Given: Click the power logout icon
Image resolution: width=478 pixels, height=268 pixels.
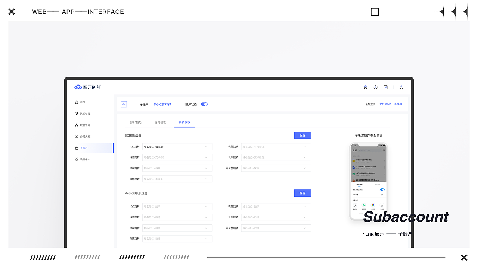Looking at the screenshot, I should pos(401,87).
